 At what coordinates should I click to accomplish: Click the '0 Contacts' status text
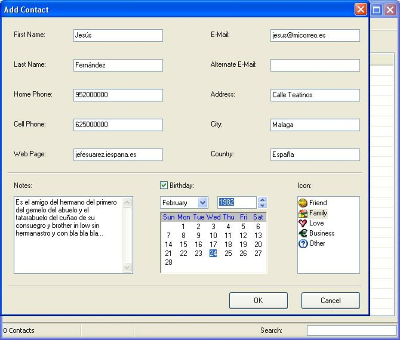pos(19,331)
